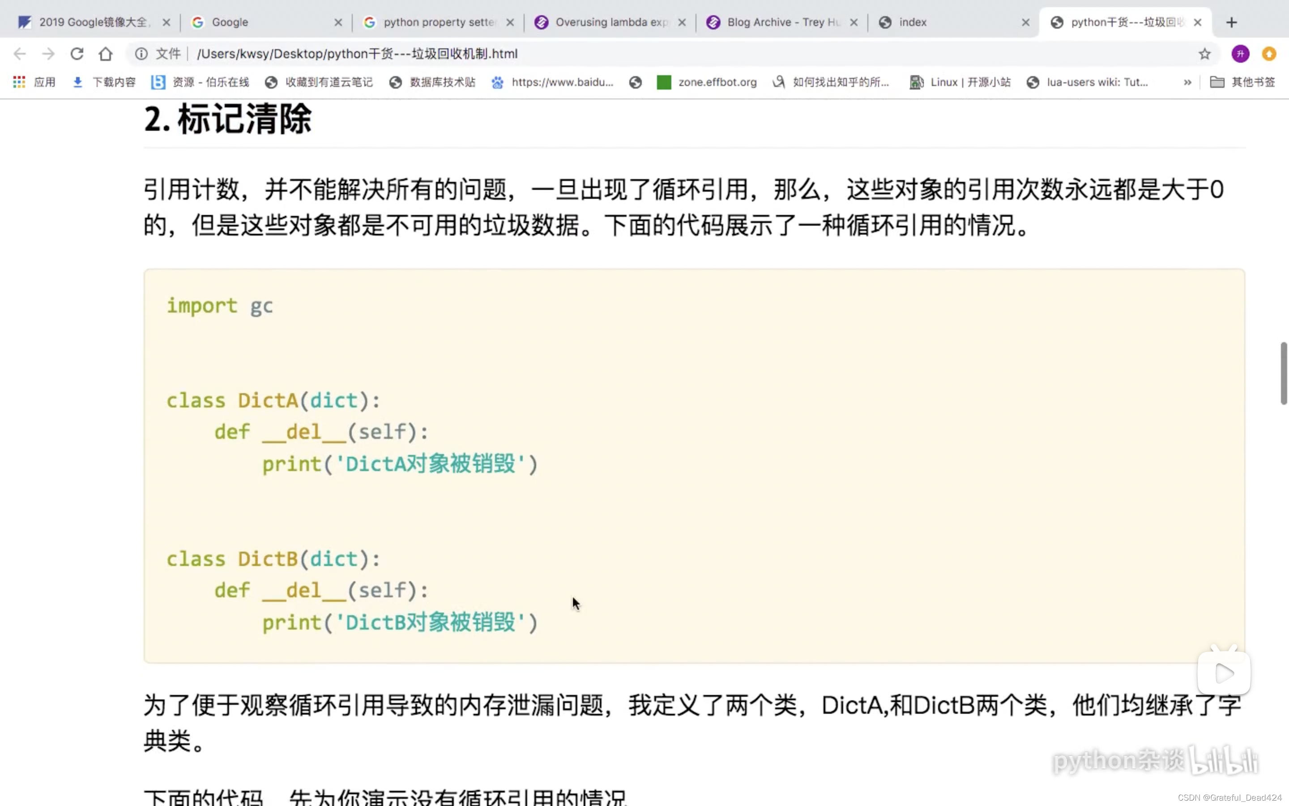Bookmark this page with the star
This screenshot has height=806, width=1289.
point(1204,54)
